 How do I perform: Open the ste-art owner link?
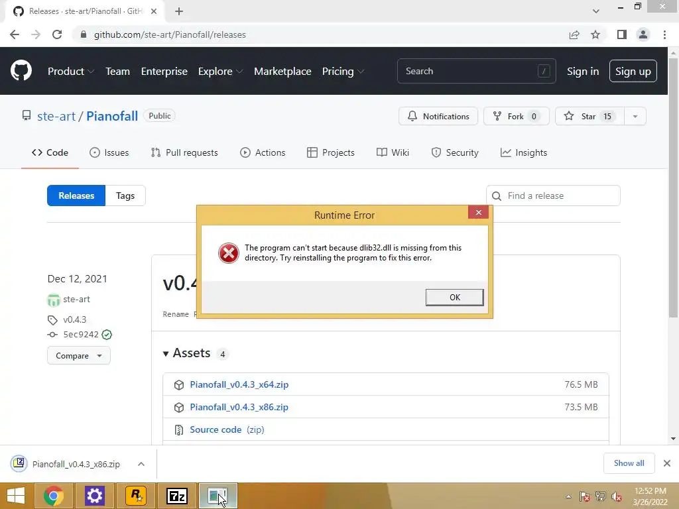click(x=56, y=116)
